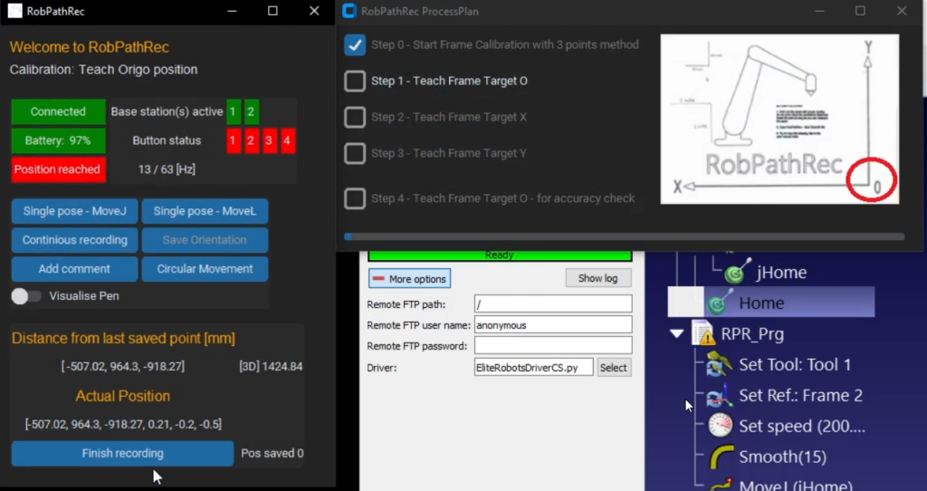Click the RPR_Prg program icon
The width and height of the screenshot is (927, 491).
[702, 333]
